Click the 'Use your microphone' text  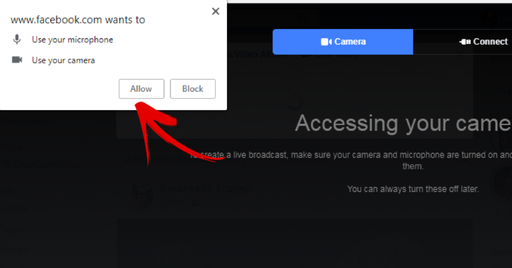72,40
